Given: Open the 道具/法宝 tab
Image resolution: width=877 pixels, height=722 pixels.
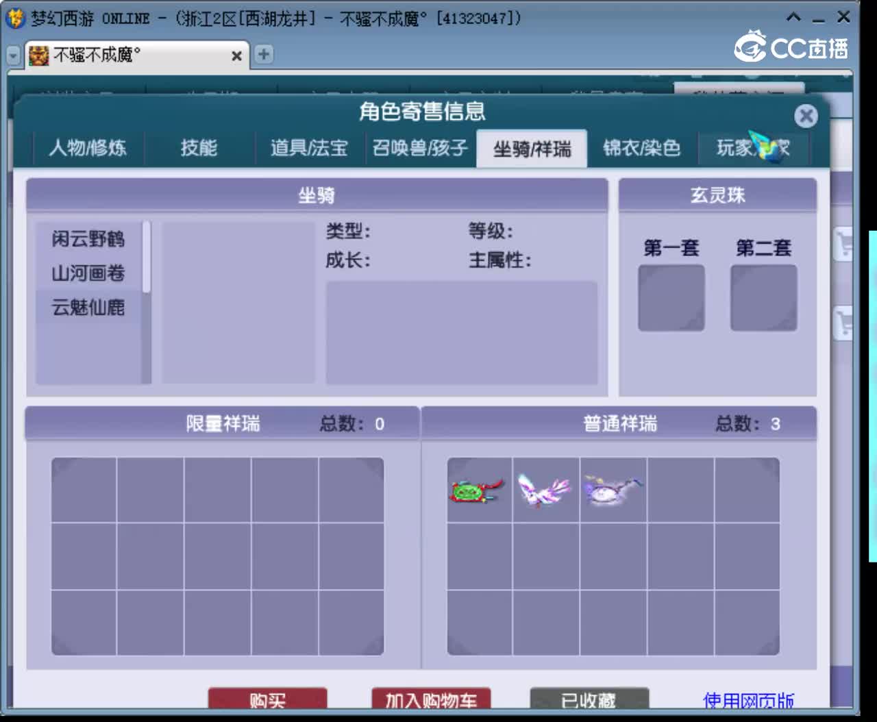Looking at the screenshot, I should 309,148.
